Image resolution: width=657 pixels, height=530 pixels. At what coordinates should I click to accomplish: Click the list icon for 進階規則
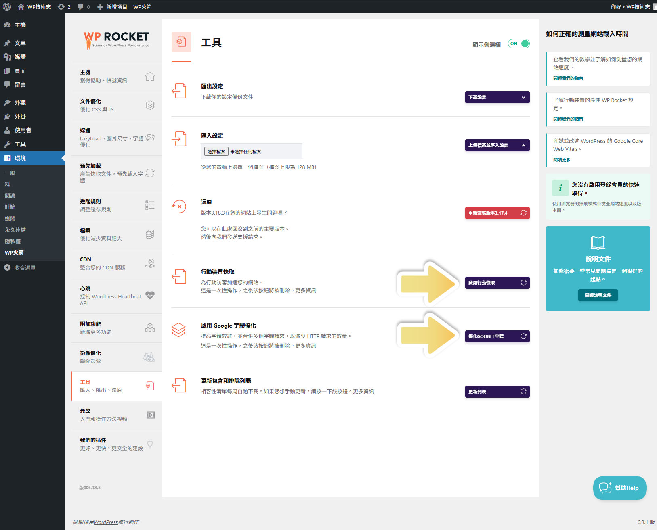pyautogui.click(x=150, y=205)
